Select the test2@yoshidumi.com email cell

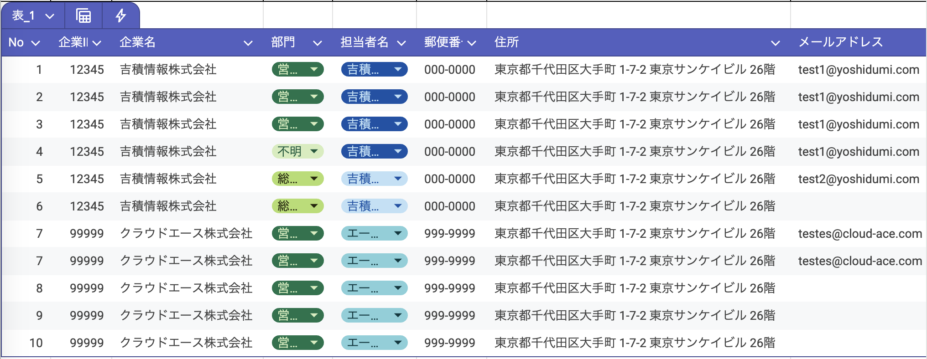pyautogui.click(x=858, y=179)
